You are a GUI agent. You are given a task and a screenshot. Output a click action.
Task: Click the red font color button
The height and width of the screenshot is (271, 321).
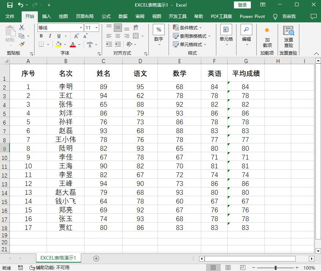pos(73,44)
